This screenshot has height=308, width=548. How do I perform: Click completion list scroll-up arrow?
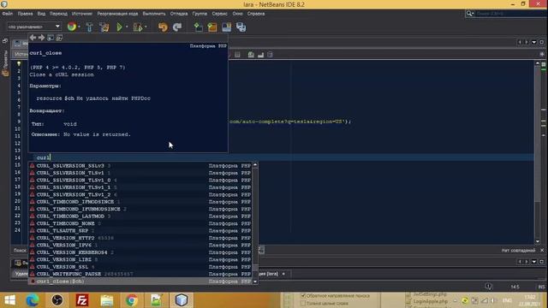255,165
